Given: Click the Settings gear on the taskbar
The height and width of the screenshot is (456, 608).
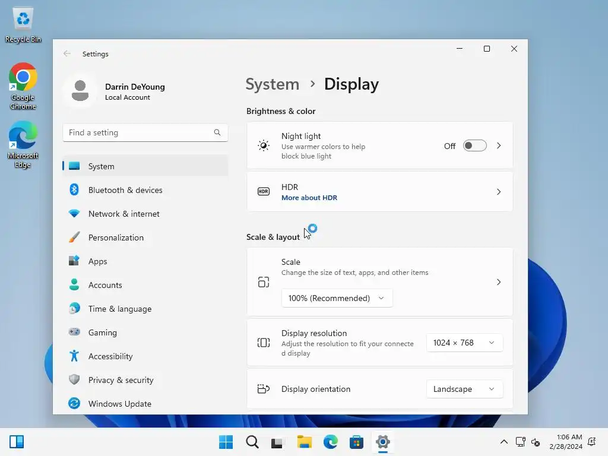Looking at the screenshot, I should click(383, 442).
